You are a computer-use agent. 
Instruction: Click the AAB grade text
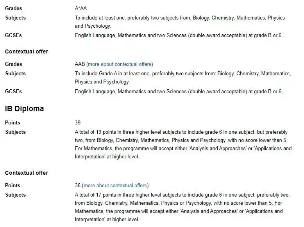pos(80,64)
